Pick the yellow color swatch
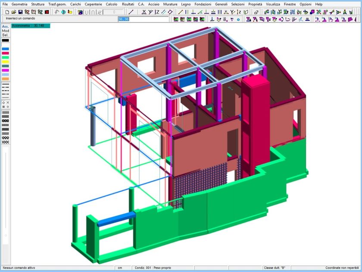The width and height of the screenshot is (362, 272). [x=5, y=62]
